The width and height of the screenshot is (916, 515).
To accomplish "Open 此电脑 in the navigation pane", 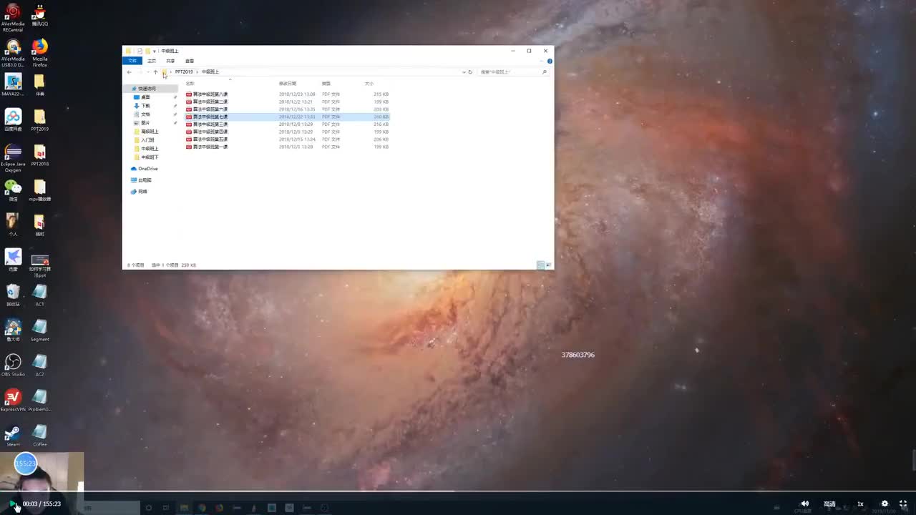I will click(x=145, y=180).
